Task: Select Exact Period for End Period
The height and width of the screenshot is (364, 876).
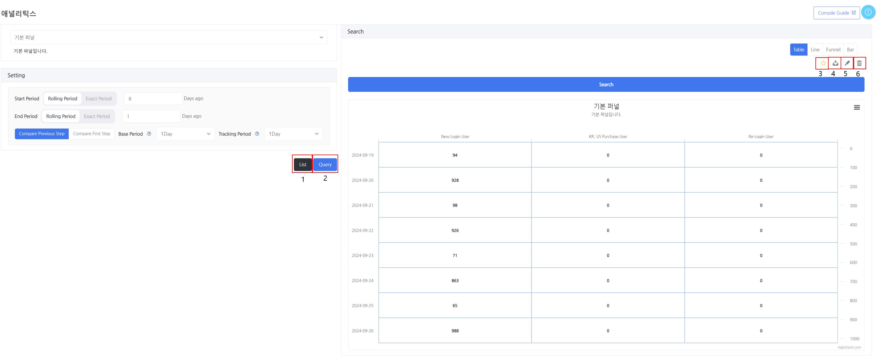Action: click(97, 116)
